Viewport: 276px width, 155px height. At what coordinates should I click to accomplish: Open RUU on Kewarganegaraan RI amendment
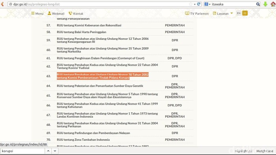coord(103,40)
